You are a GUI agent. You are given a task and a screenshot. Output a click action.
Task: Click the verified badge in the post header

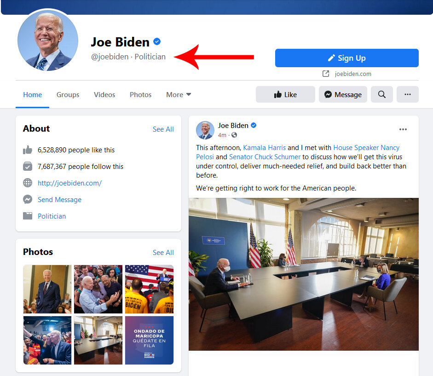click(x=254, y=126)
